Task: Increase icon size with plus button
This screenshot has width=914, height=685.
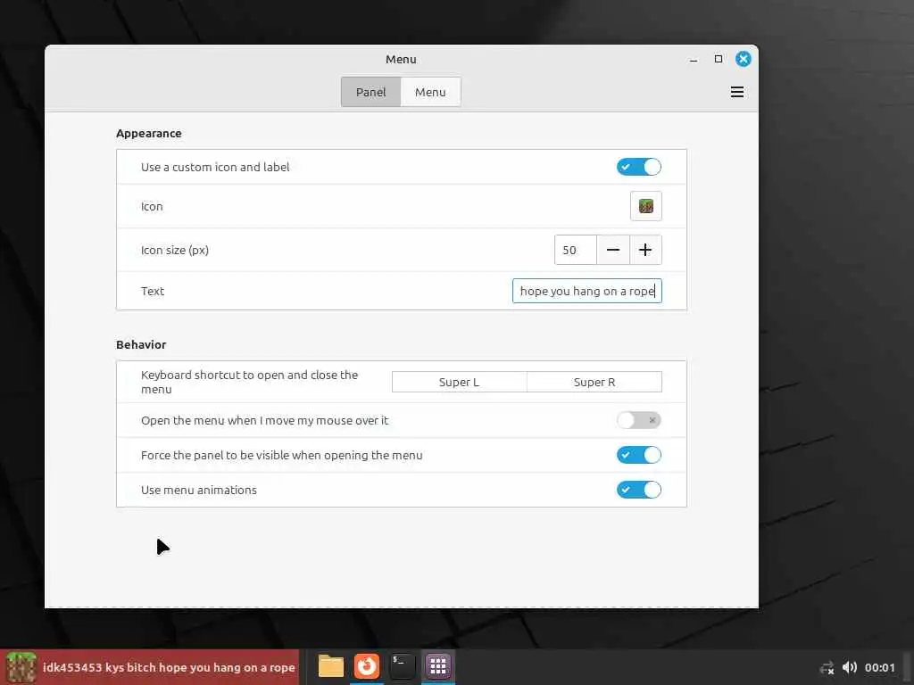Action: 645,250
